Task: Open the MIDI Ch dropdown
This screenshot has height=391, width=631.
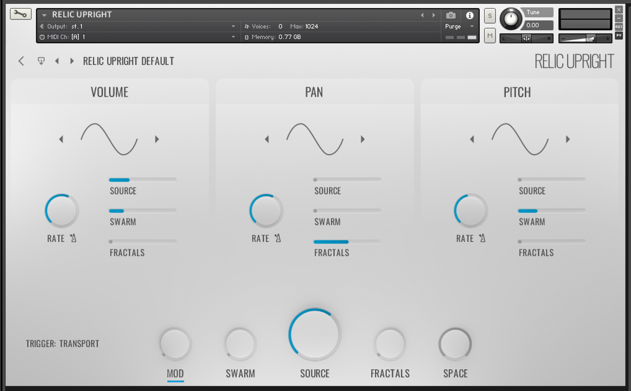Action: tap(138, 37)
